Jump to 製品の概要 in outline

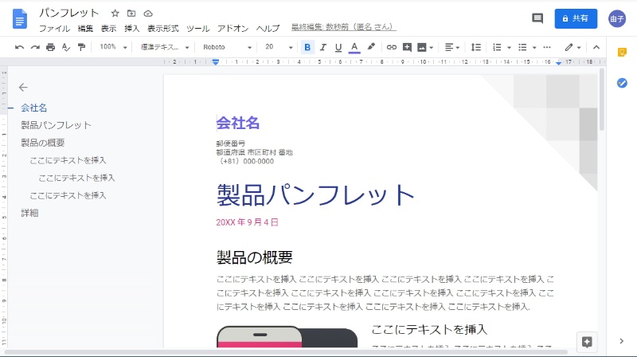(x=42, y=143)
